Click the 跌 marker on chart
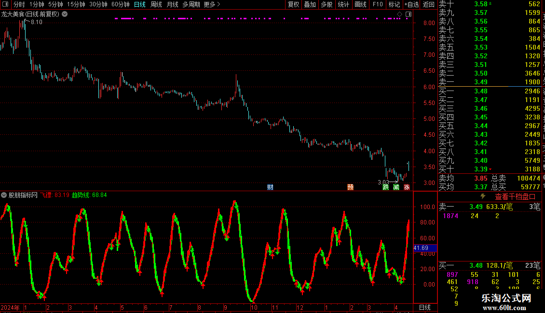 385,187
